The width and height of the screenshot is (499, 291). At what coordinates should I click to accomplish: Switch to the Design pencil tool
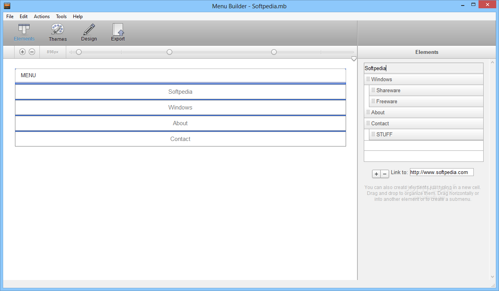click(89, 33)
